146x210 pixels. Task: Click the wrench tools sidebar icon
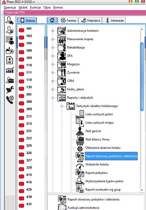pos(10,90)
